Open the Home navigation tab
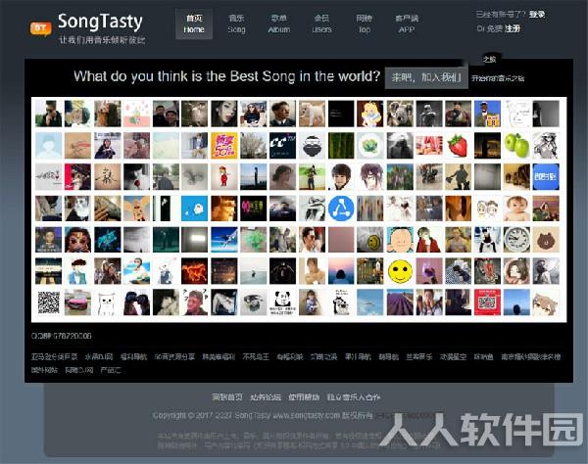This screenshot has height=464, width=588. click(194, 23)
